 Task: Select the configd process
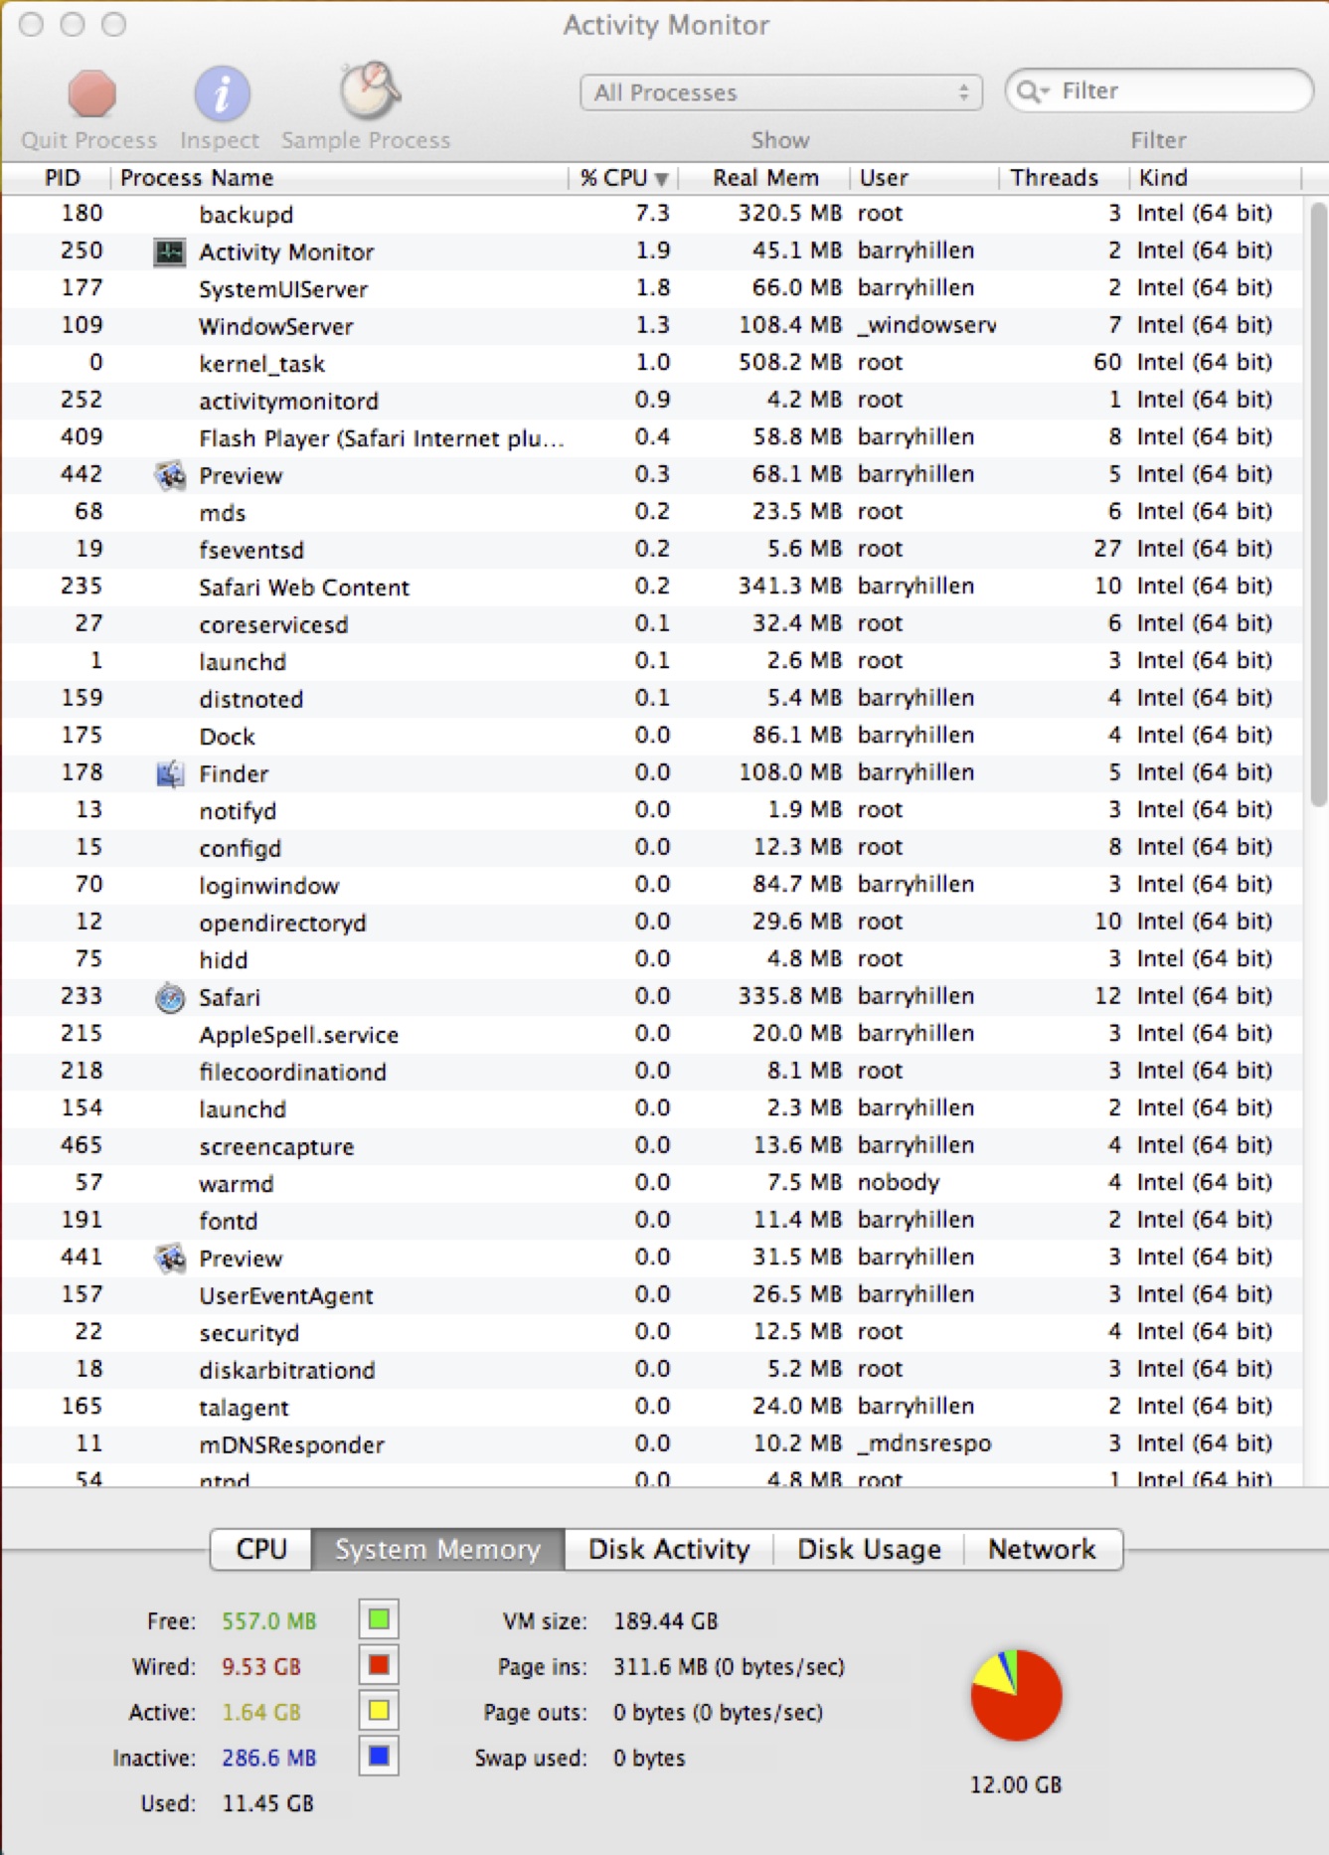click(652, 848)
